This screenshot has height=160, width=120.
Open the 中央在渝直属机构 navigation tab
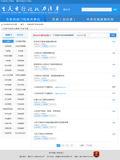[100, 19]
